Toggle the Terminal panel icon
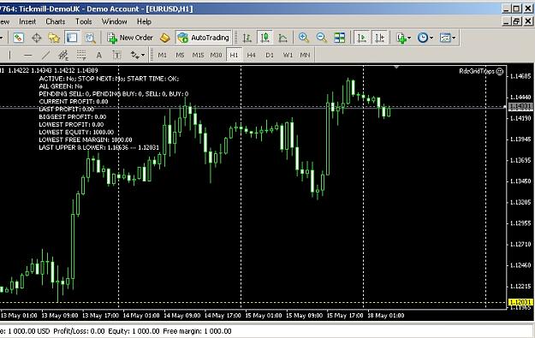 coord(72,38)
